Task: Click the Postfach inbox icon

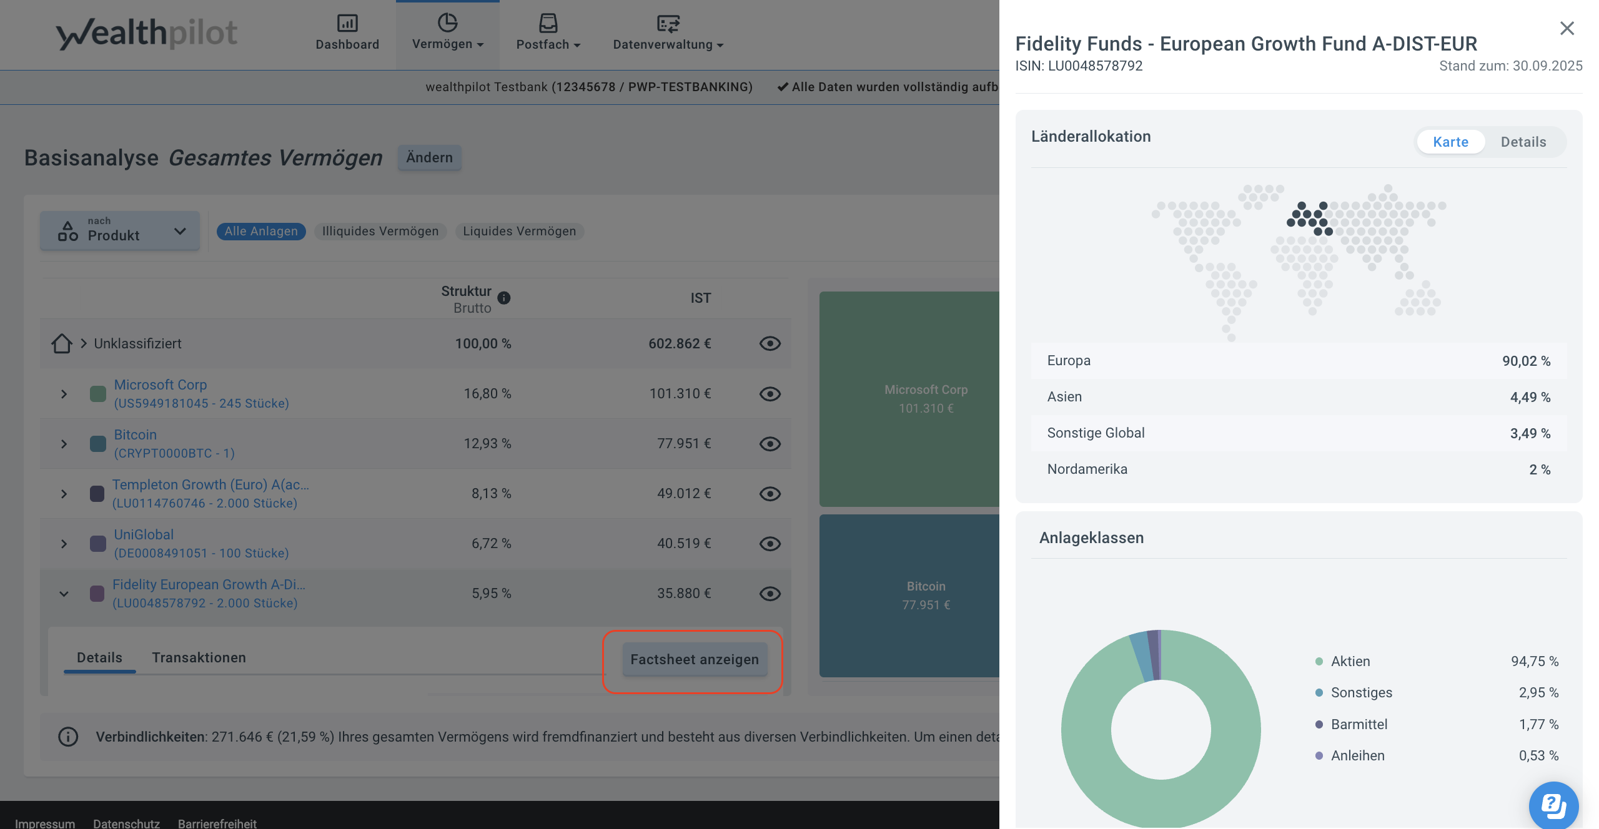Action: [x=548, y=23]
